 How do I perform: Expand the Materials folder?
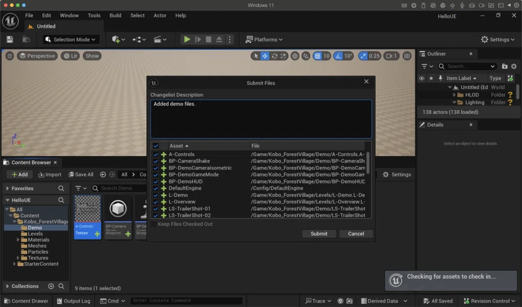(18, 240)
